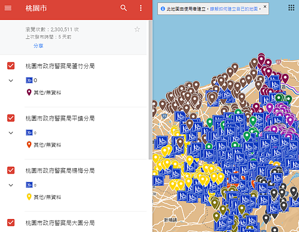Star this map with the star icon
299x232 pixels.
137,29
